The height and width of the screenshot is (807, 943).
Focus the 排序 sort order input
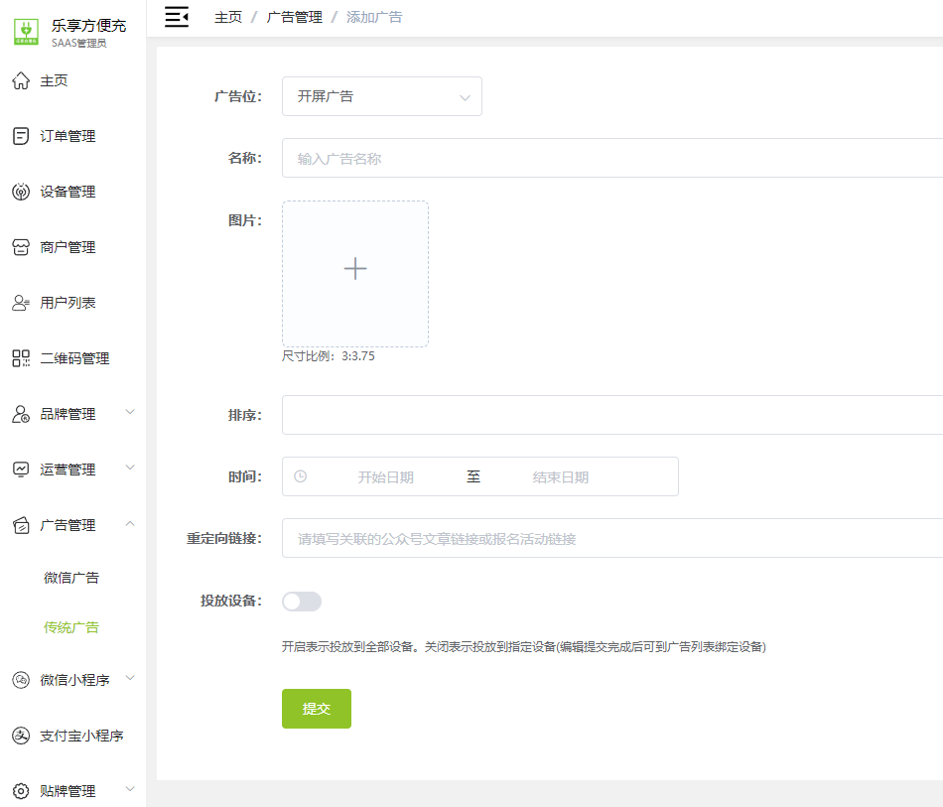click(612, 415)
